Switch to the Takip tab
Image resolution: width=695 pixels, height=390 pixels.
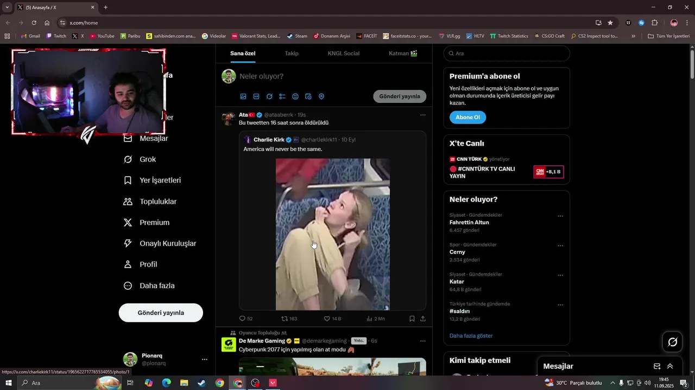[x=292, y=53]
